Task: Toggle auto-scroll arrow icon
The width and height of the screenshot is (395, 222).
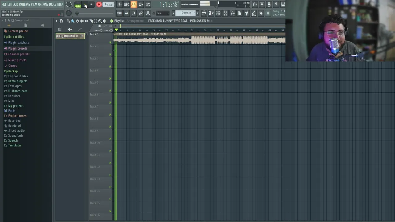Action: (x=127, y=13)
